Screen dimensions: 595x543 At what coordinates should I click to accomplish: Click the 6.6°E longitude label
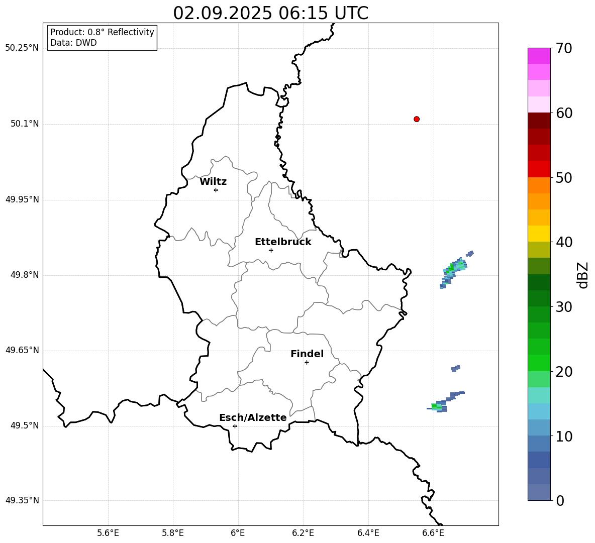pyautogui.click(x=433, y=533)
